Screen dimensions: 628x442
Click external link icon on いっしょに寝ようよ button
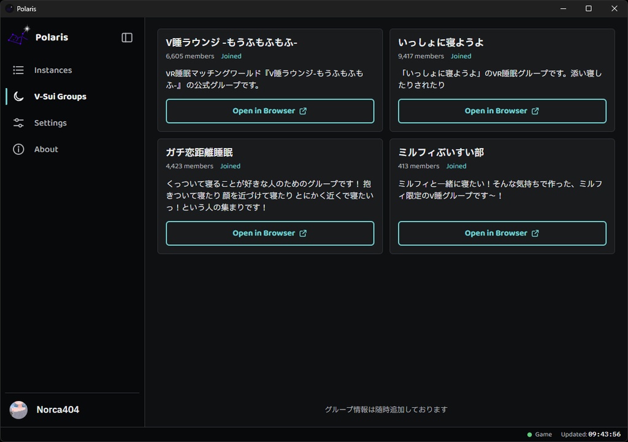pyautogui.click(x=535, y=111)
